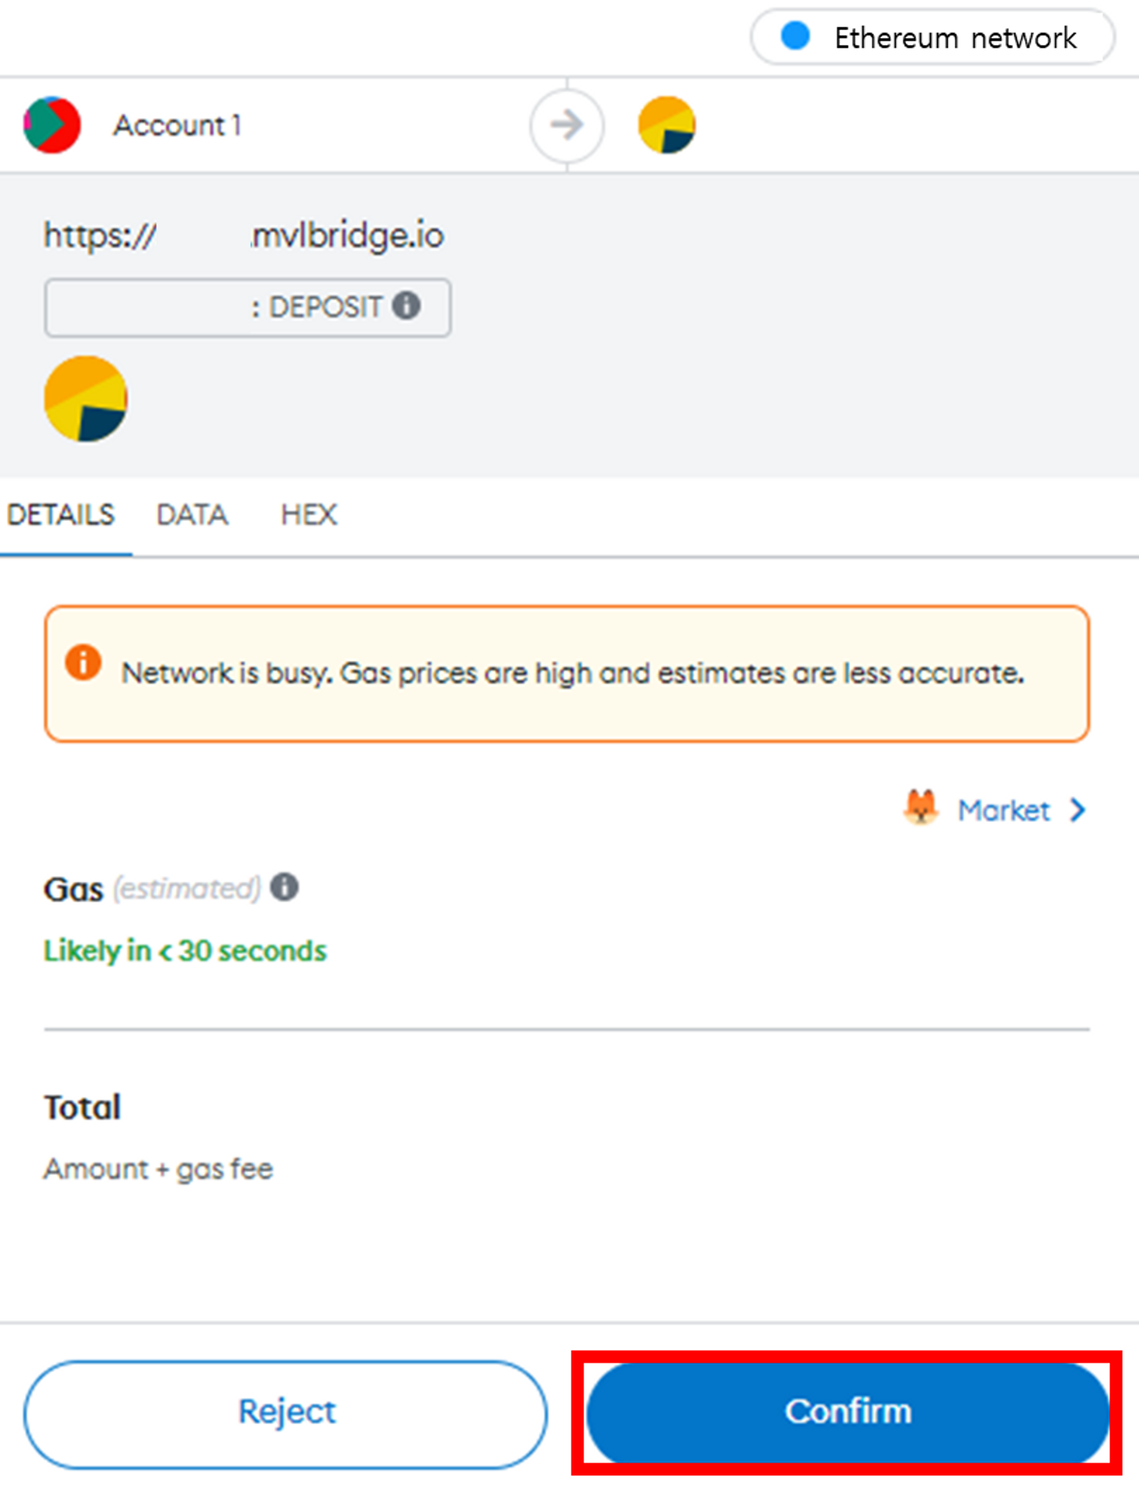
Task: Click the Account 1 name label
Action: [178, 125]
